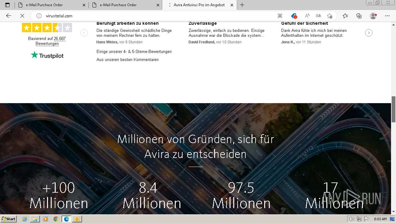
Task: Show previous Trustpilot review with left arrow
Action: tap(84, 33)
